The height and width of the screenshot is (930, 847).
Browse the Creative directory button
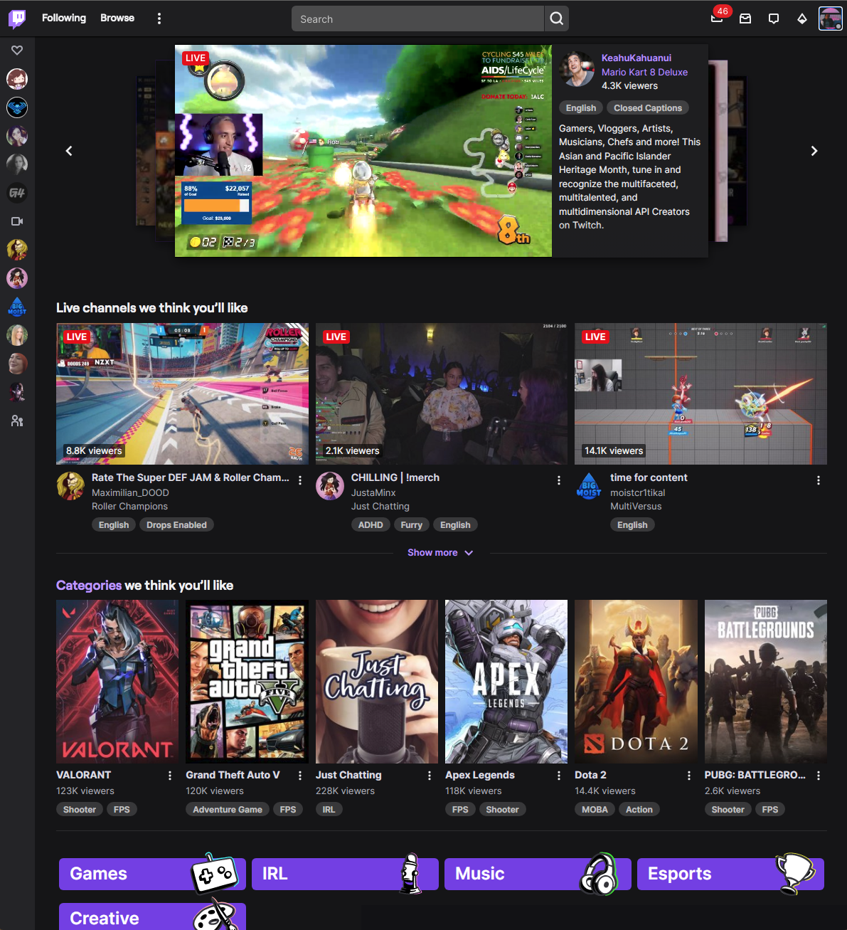pyautogui.click(x=152, y=916)
